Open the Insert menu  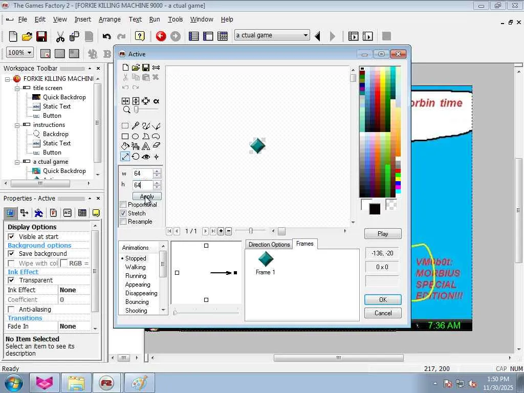click(82, 19)
